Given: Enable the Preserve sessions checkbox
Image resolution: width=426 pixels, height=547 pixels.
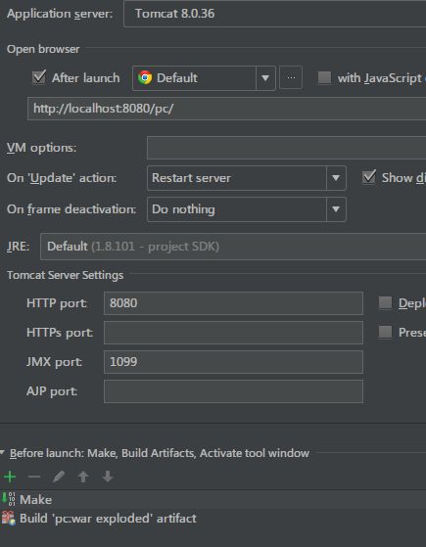Looking at the screenshot, I should point(385,332).
